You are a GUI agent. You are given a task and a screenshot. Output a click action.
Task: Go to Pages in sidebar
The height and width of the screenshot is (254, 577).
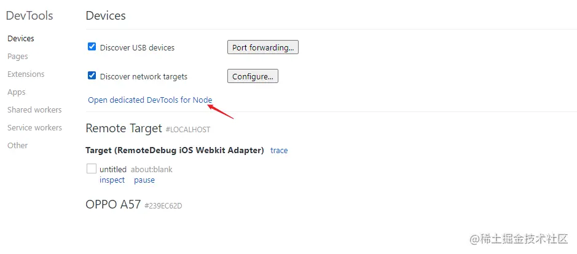[18, 56]
